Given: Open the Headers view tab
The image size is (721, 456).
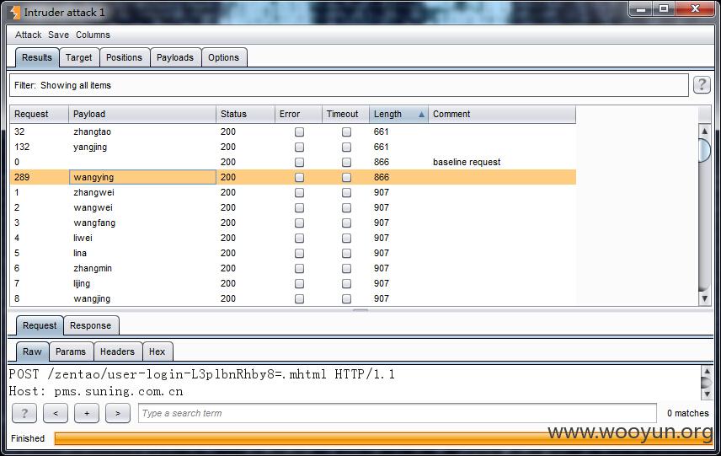Looking at the screenshot, I should (x=117, y=351).
